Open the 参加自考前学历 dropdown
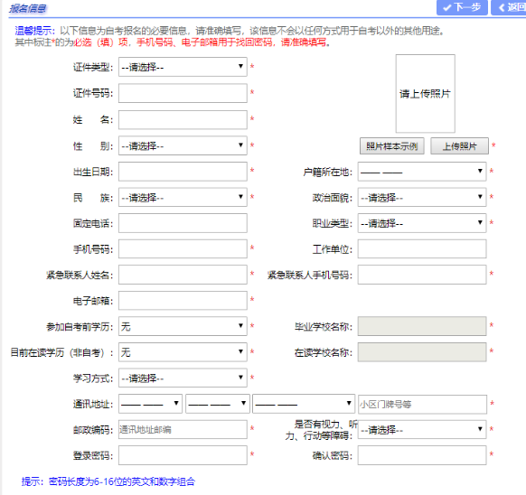The height and width of the screenshot is (495, 526). [x=183, y=326]
